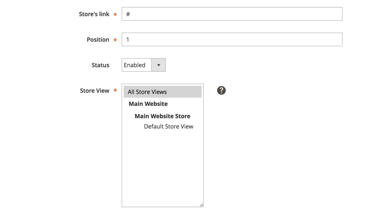Click the help question mark icon

coord(221,90)
